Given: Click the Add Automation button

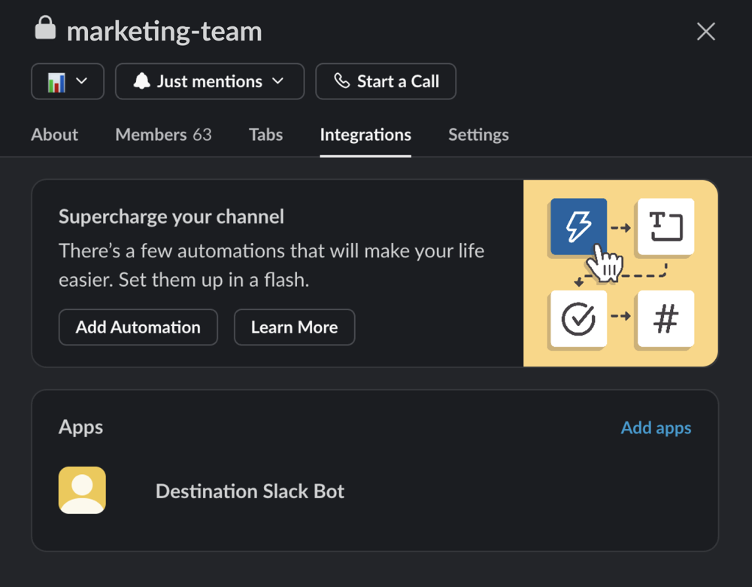Looking at the screenshot, I should pos(138,327).
